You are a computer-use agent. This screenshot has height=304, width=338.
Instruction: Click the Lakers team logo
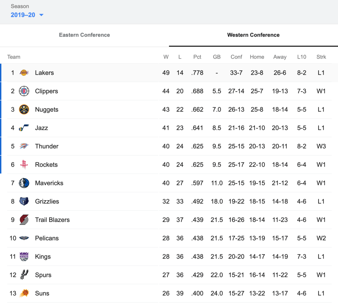click(x=24, y=73)
